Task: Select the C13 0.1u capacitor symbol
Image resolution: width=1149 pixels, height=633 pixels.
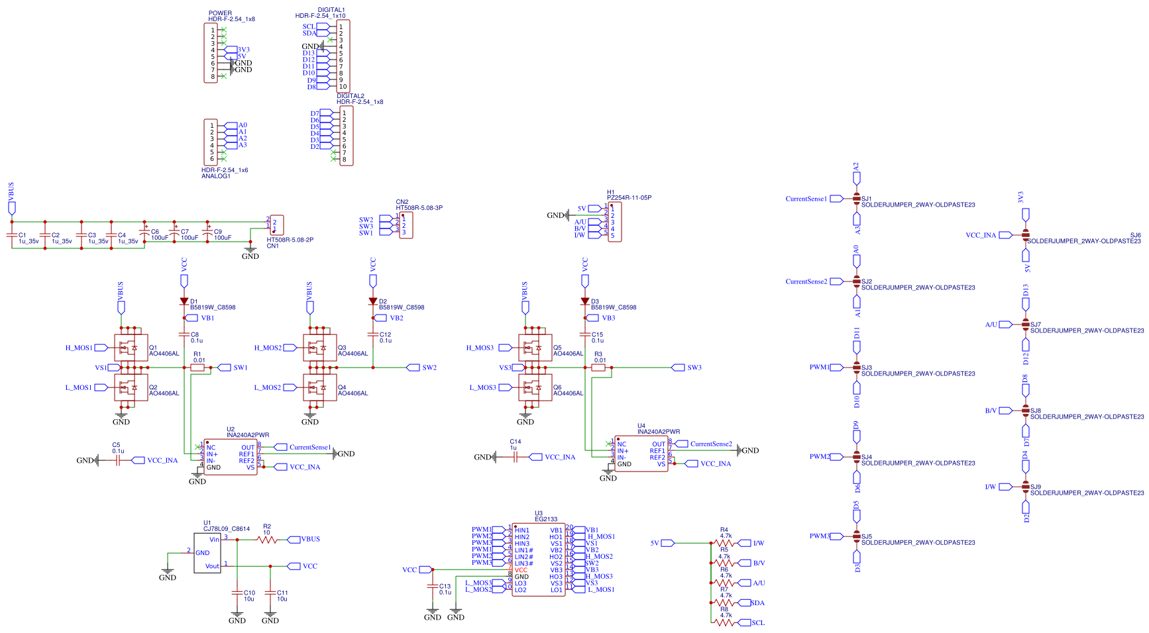Action: 433,587
